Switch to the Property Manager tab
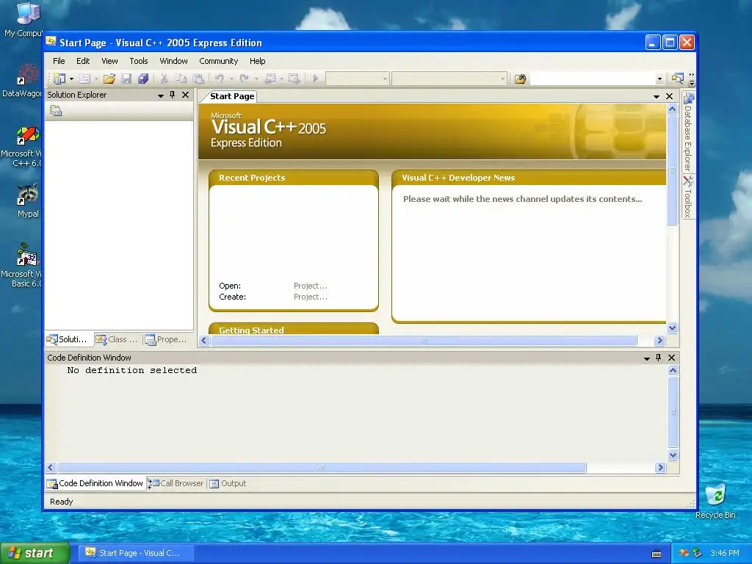Screen dimensions: 752x564 166,339
